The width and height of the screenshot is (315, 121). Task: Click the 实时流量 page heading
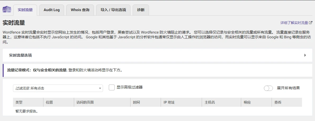pos(14,23)
